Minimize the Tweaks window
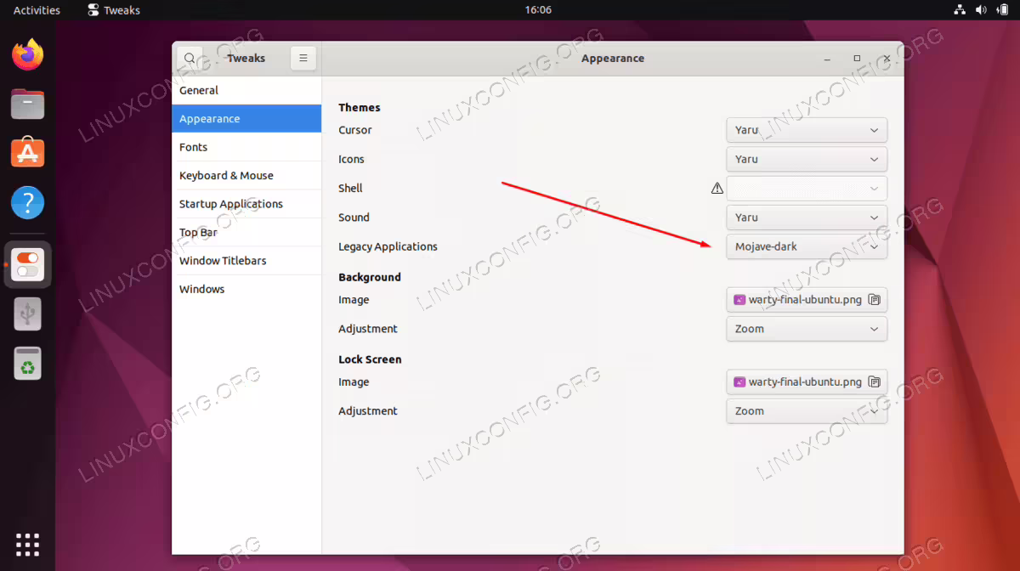1020x571 pixels. [x=827, y=59]
